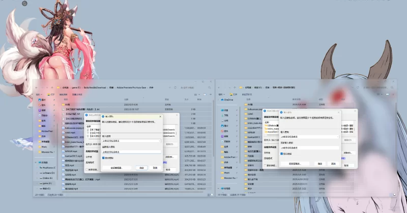The width and height of the screenshot is (407, 213).
Task: Click 整理密码 button in right password dialog
Action: (295, 164)
